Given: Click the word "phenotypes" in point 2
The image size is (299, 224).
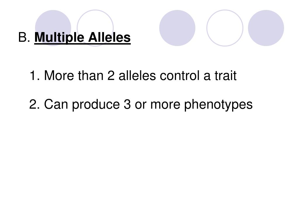Looking at the screenshot, I should click(x=218, y=105).
